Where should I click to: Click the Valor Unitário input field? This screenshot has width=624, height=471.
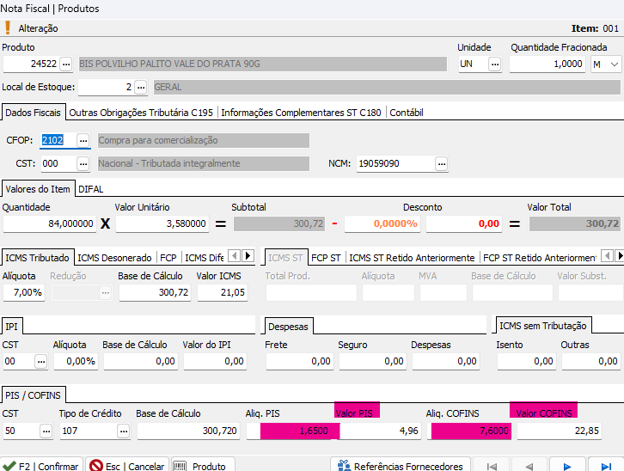click(162, 223)
